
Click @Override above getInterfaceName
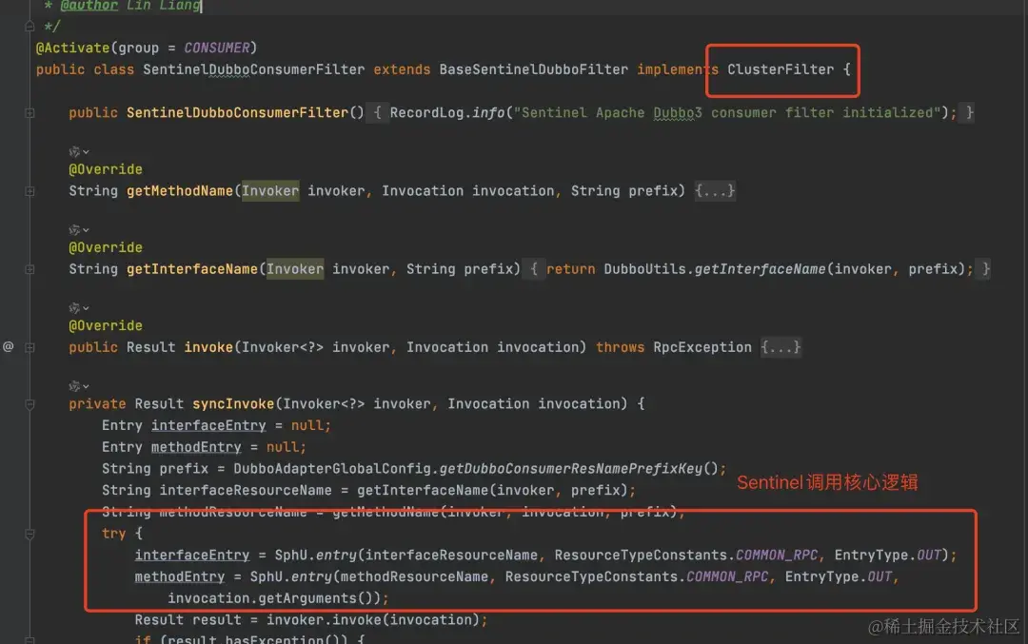(x=106, y=247)
